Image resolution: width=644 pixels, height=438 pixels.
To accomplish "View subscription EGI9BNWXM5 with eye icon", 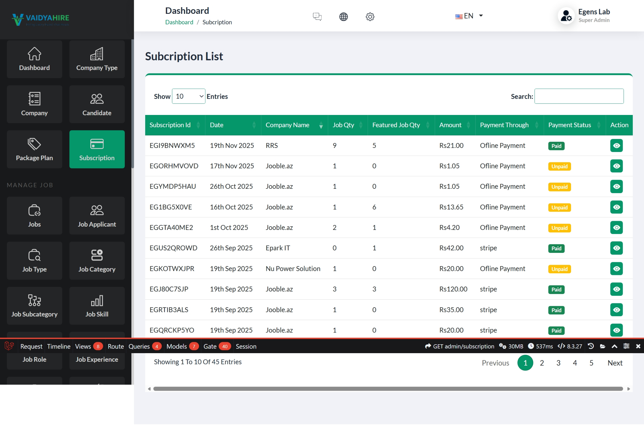I will pyautogui.click(x=616, y=145).
